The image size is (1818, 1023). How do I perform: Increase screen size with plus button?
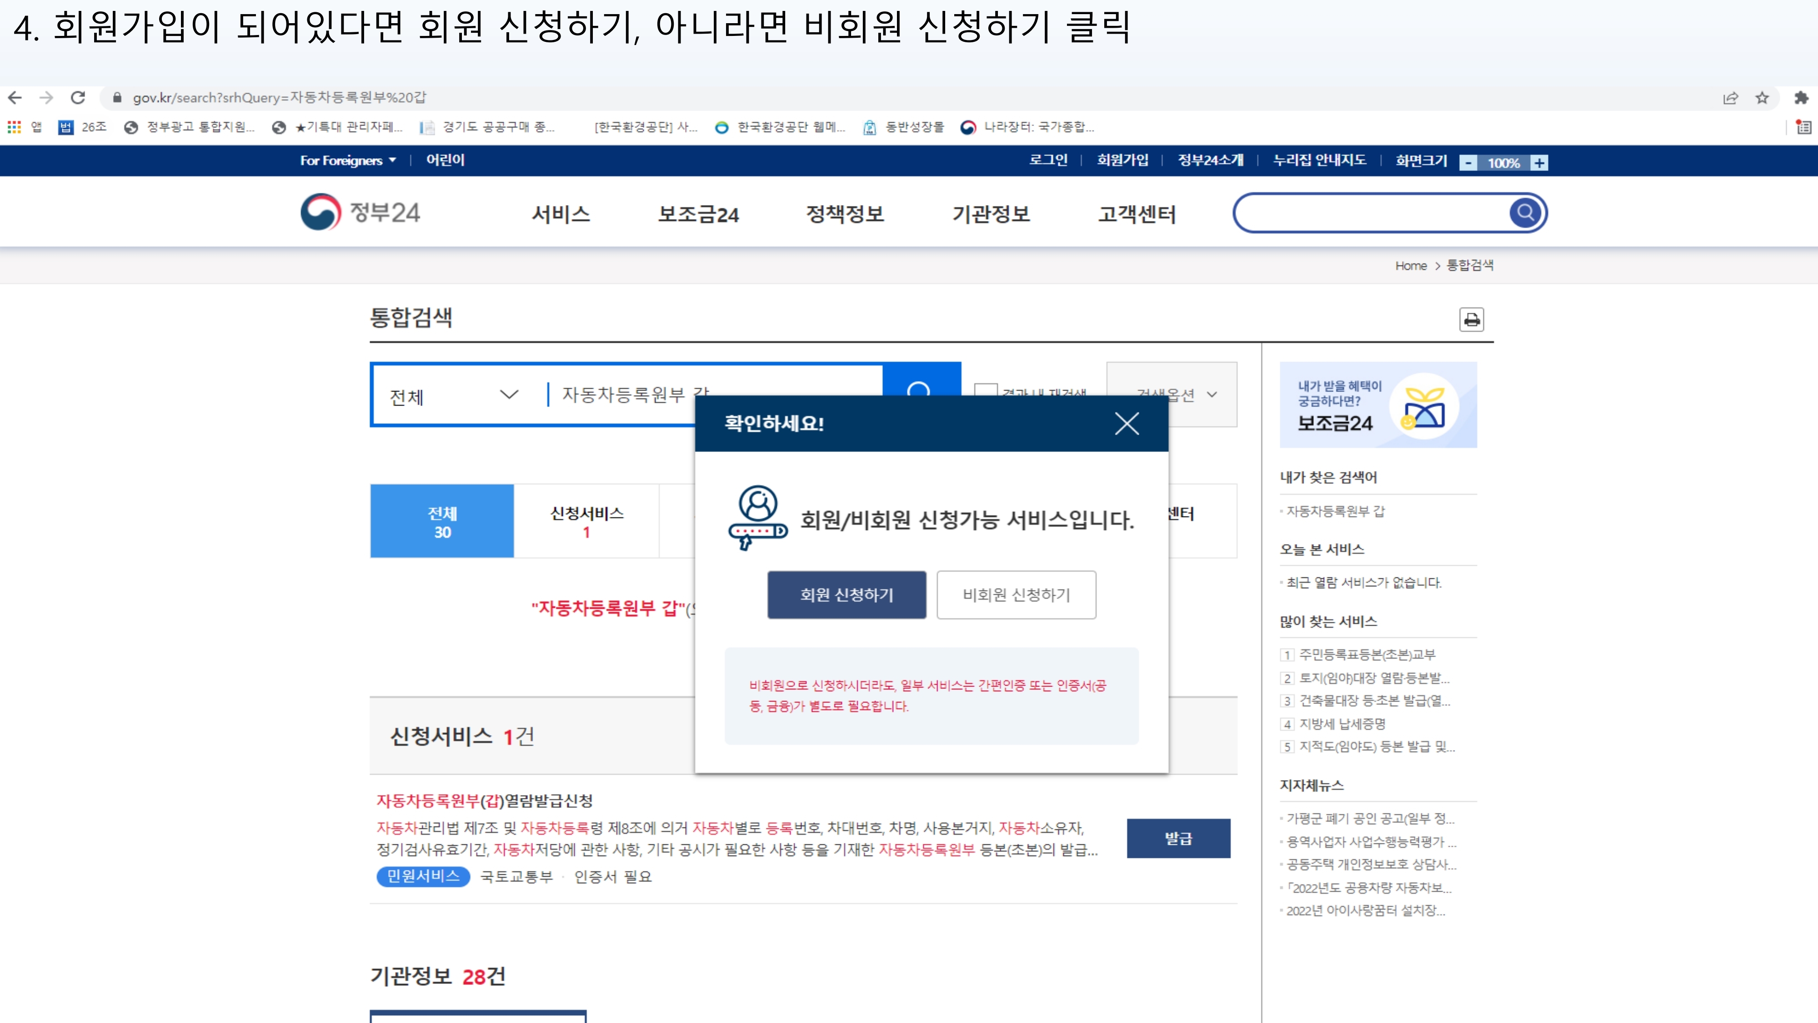click(x=1539, y=163)
